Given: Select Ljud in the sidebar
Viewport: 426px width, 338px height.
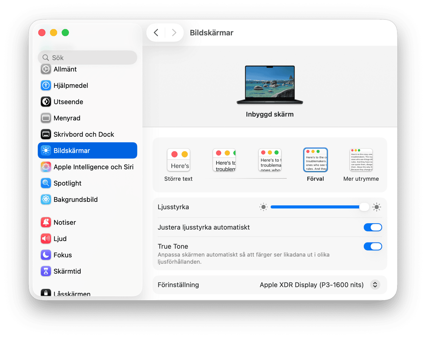Looking at the screenshot, I should (60, 239).
